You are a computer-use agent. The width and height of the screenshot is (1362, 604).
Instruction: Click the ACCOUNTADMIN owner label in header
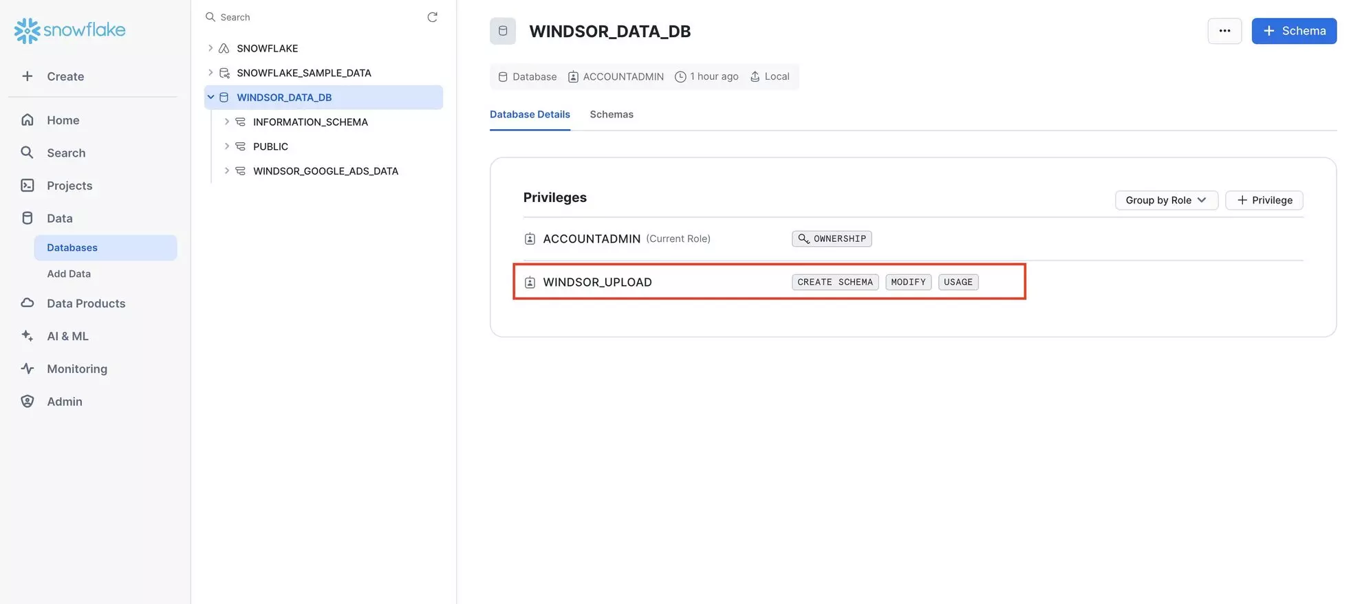point(623,76)
